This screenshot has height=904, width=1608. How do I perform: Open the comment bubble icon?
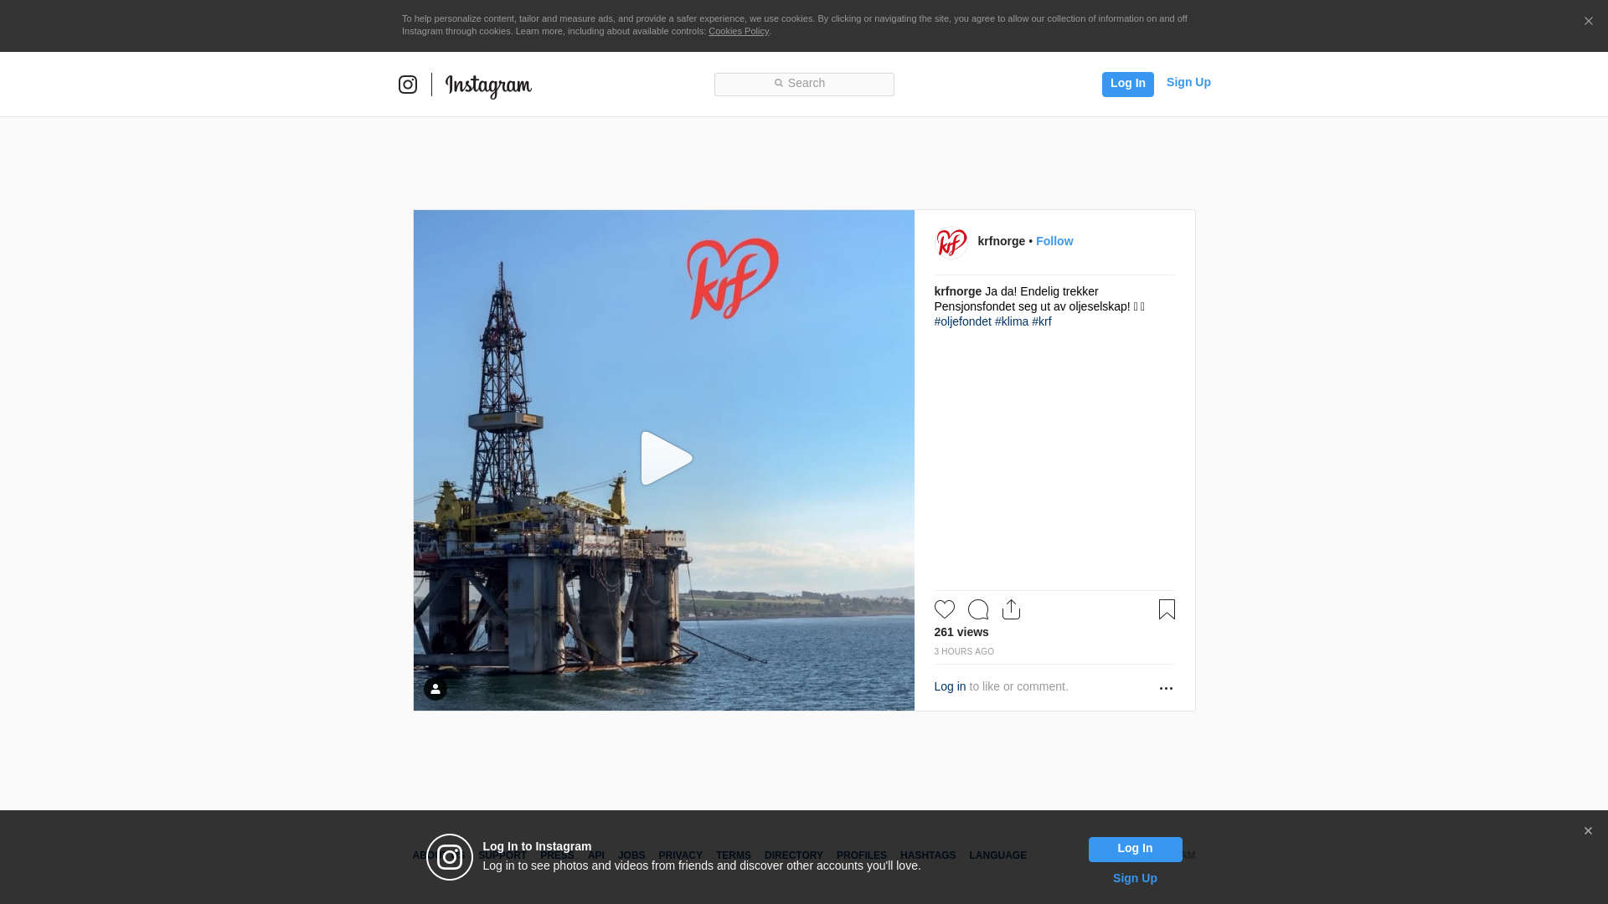[977, 609]
